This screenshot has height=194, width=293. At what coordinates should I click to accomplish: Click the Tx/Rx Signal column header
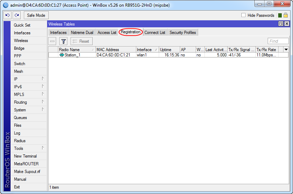241,49
